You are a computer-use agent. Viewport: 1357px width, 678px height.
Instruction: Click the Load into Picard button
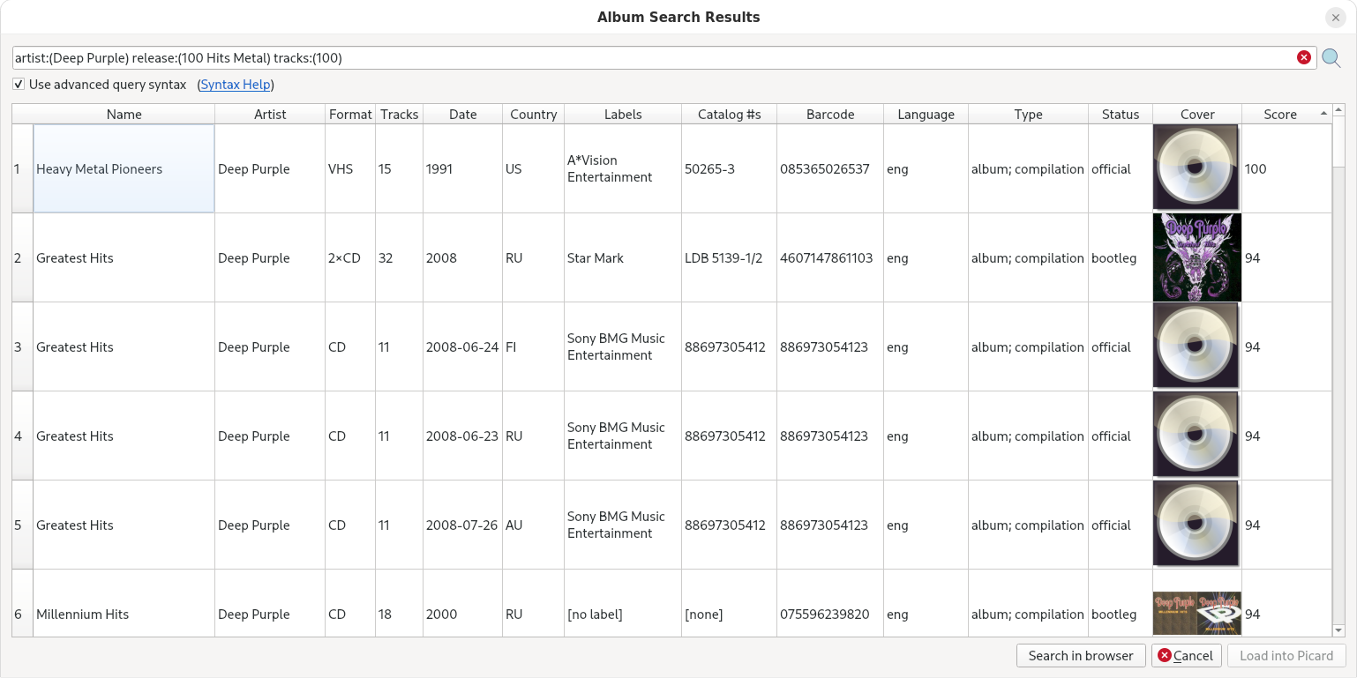(x=1286, y=655)
